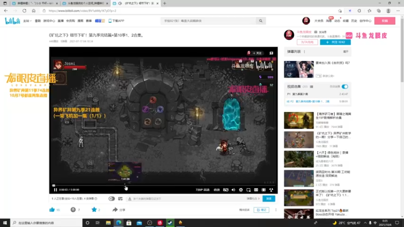Share the video using arrow icon

click(x=115, y=210)
